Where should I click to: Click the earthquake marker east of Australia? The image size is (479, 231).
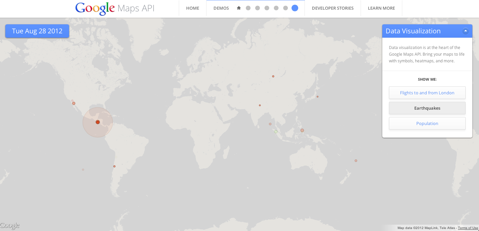[x=356, y=161]
